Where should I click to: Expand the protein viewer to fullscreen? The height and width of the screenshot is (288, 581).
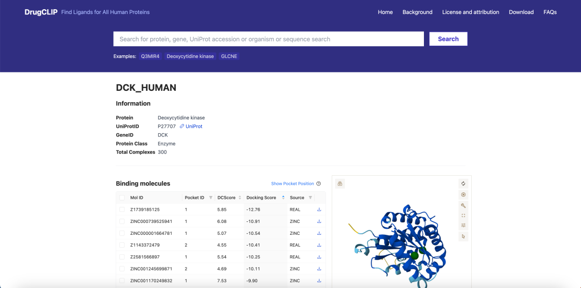click(x=463, y=215)
